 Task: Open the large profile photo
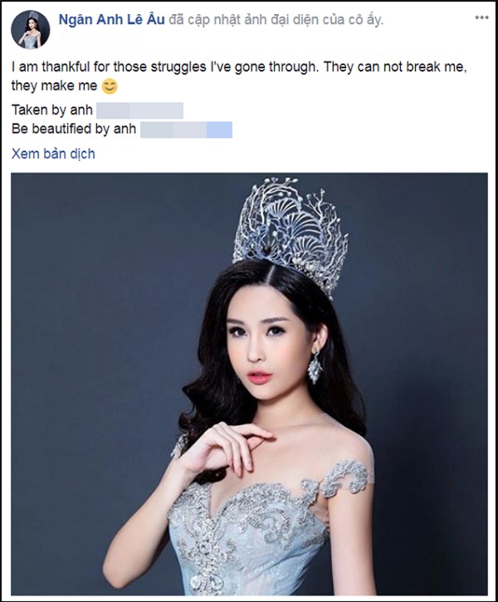tap(249, 384)
